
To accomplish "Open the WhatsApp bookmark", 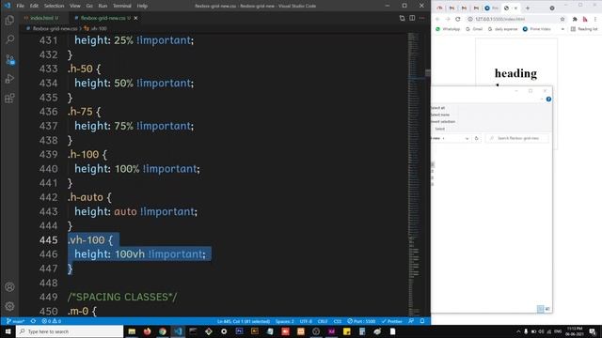I will point(448,29).
